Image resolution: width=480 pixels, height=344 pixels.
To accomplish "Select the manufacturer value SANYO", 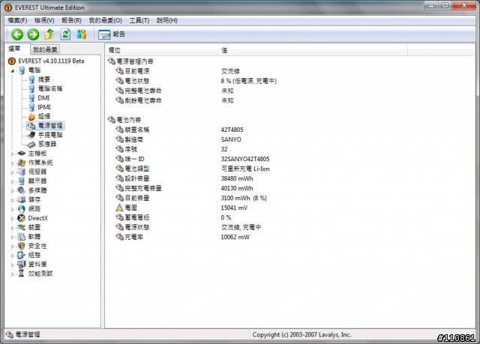I will (231, 139).
